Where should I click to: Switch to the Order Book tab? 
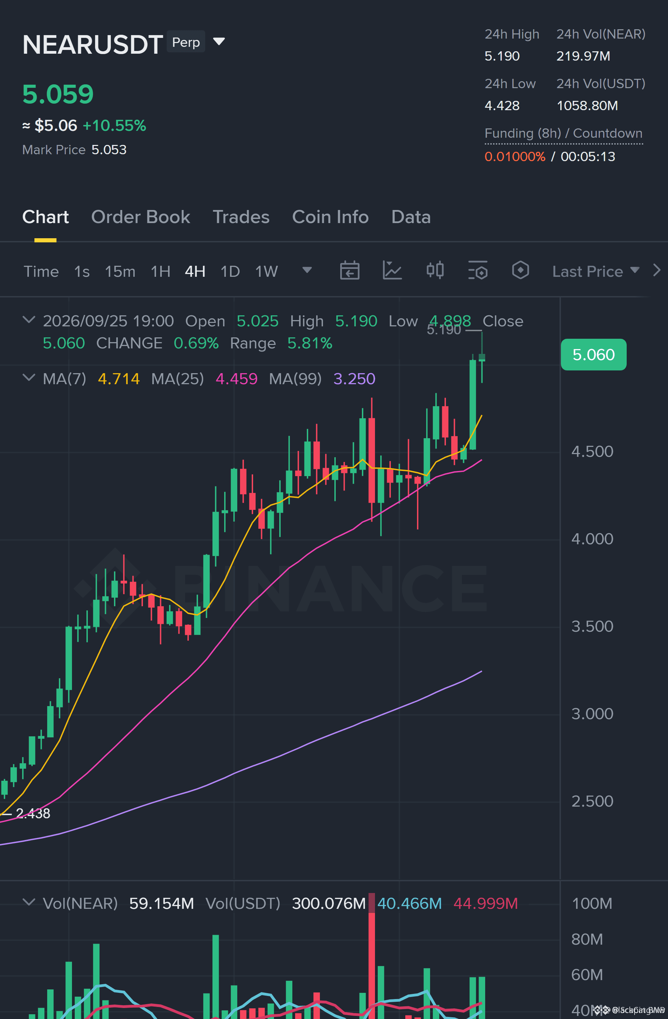[x=140, y=217]
